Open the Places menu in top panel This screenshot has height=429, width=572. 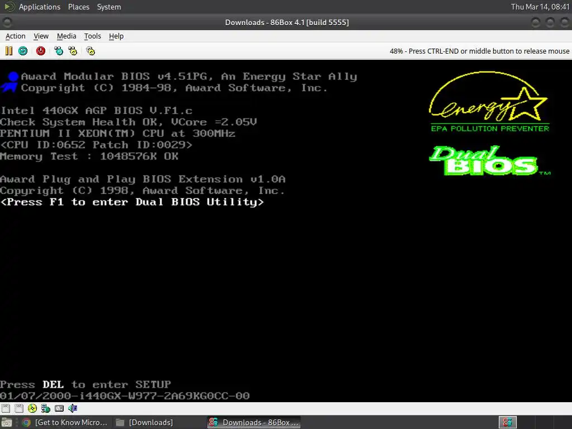78,7
